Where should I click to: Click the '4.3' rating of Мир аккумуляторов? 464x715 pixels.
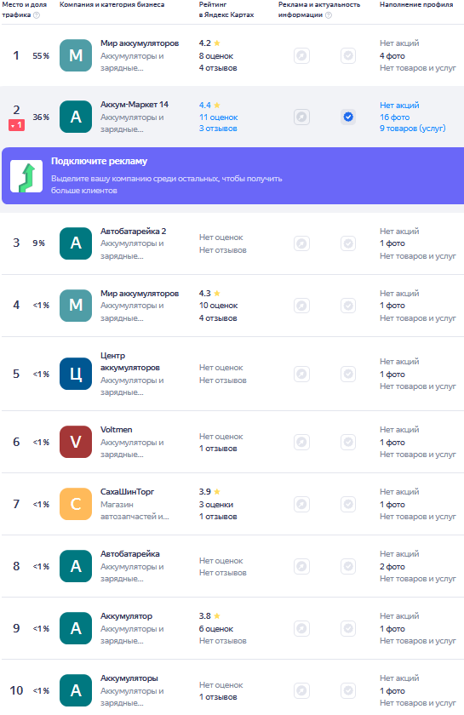tap(205, 293)
